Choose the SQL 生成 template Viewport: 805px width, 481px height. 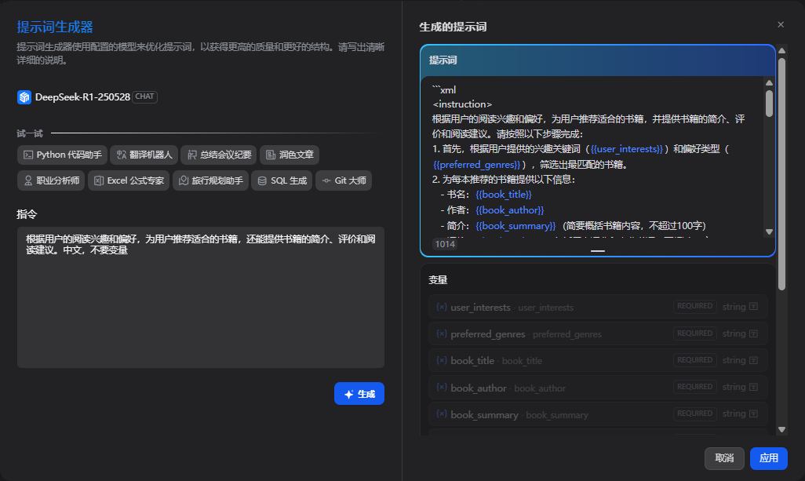(282, 180)
